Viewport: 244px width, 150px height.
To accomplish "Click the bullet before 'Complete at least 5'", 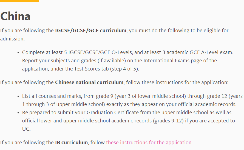I will 18,53.
